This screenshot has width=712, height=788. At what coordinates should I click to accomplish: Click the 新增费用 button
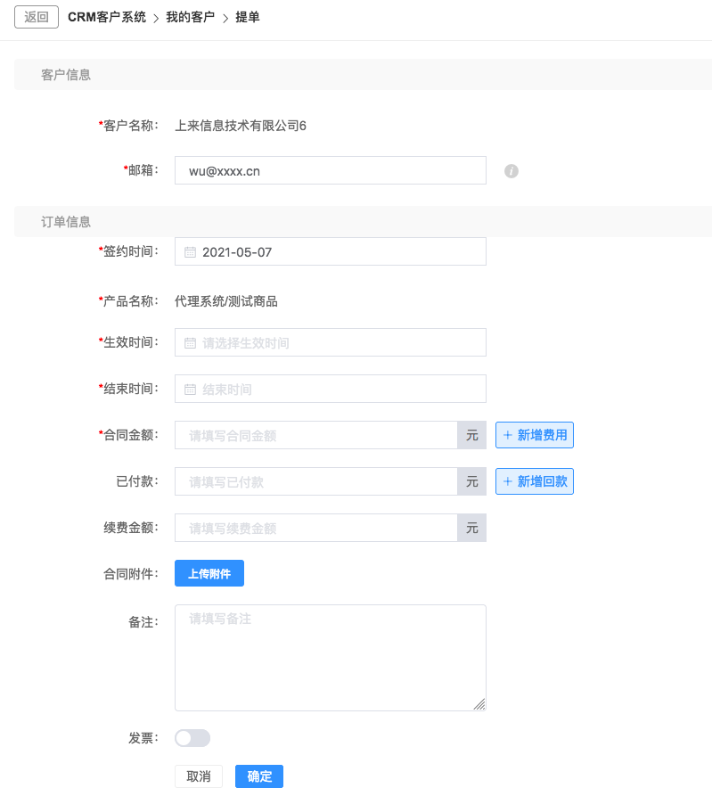point(534,435)
